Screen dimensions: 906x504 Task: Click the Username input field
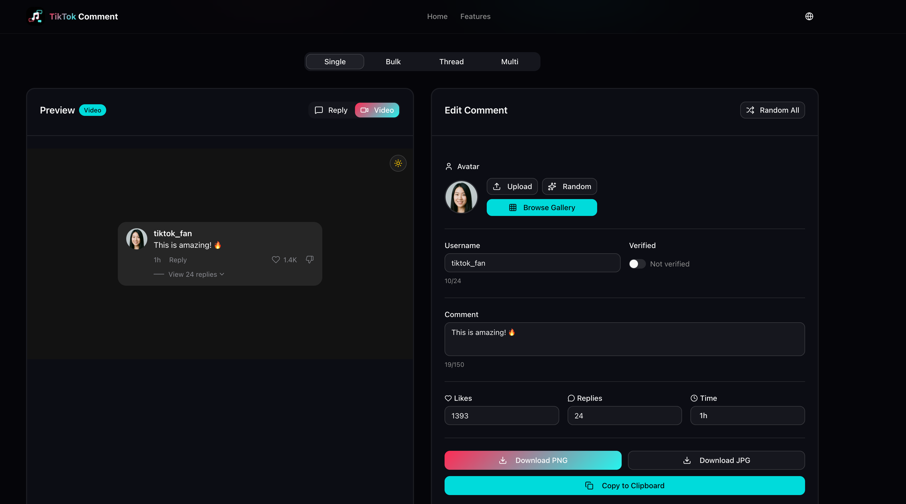click(x=532, y=263)
